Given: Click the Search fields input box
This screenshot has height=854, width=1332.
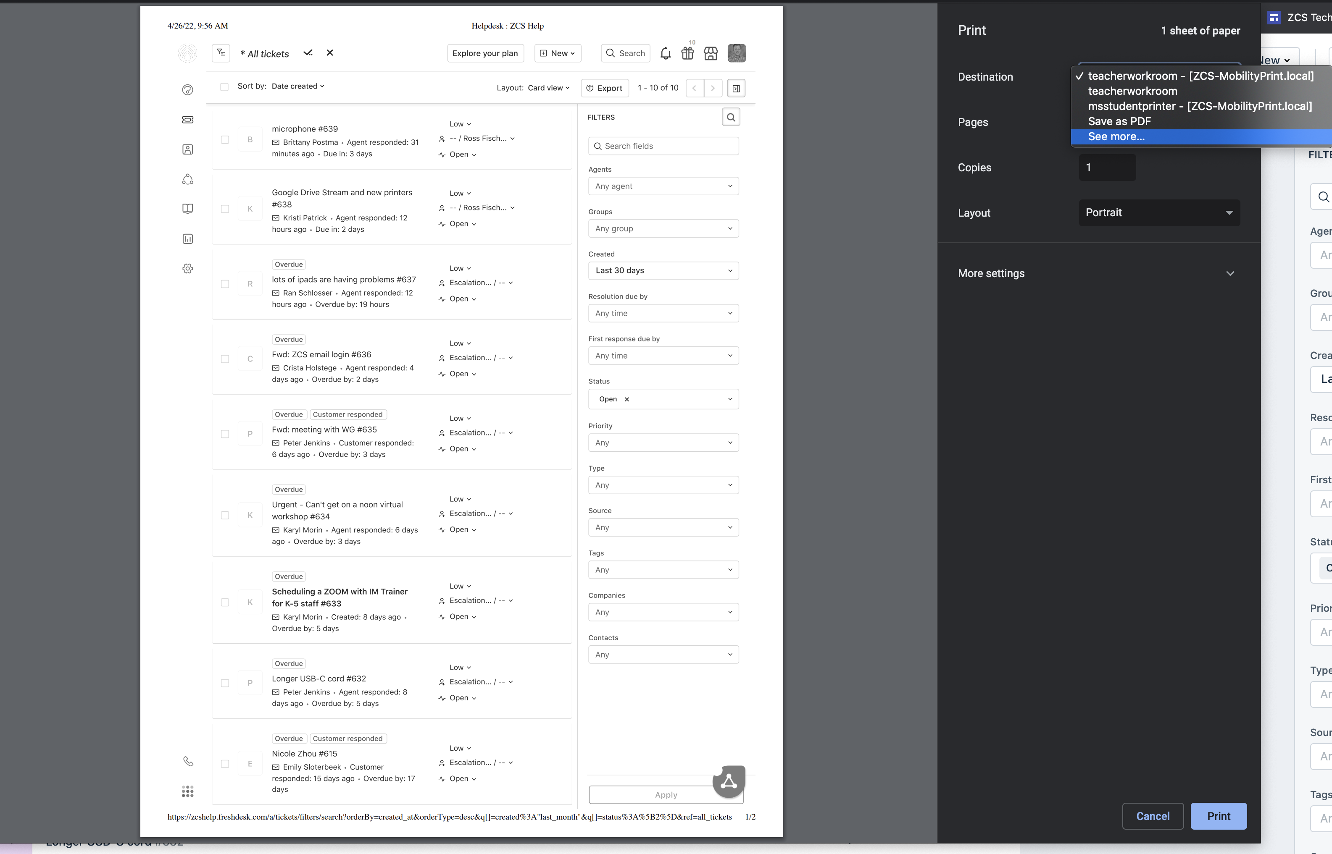Looking at the screenshot, I should [663, 147].
